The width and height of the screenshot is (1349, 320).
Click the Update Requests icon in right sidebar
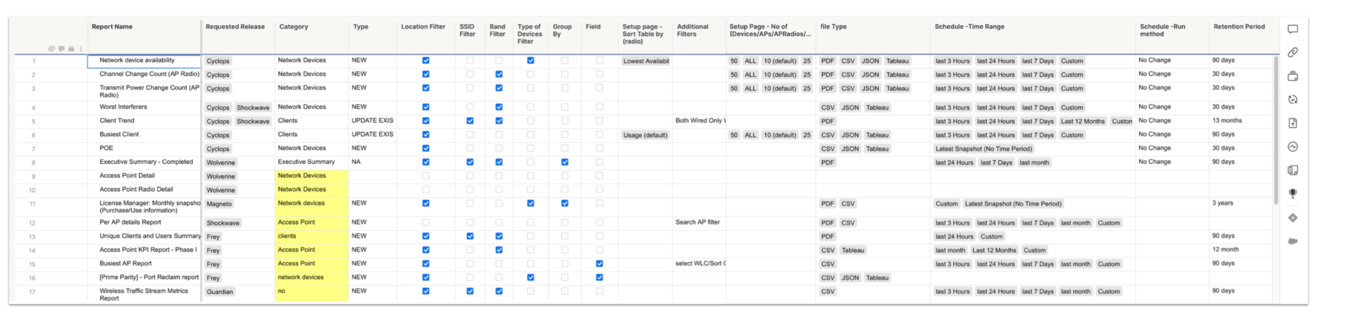click(1292, 99)
